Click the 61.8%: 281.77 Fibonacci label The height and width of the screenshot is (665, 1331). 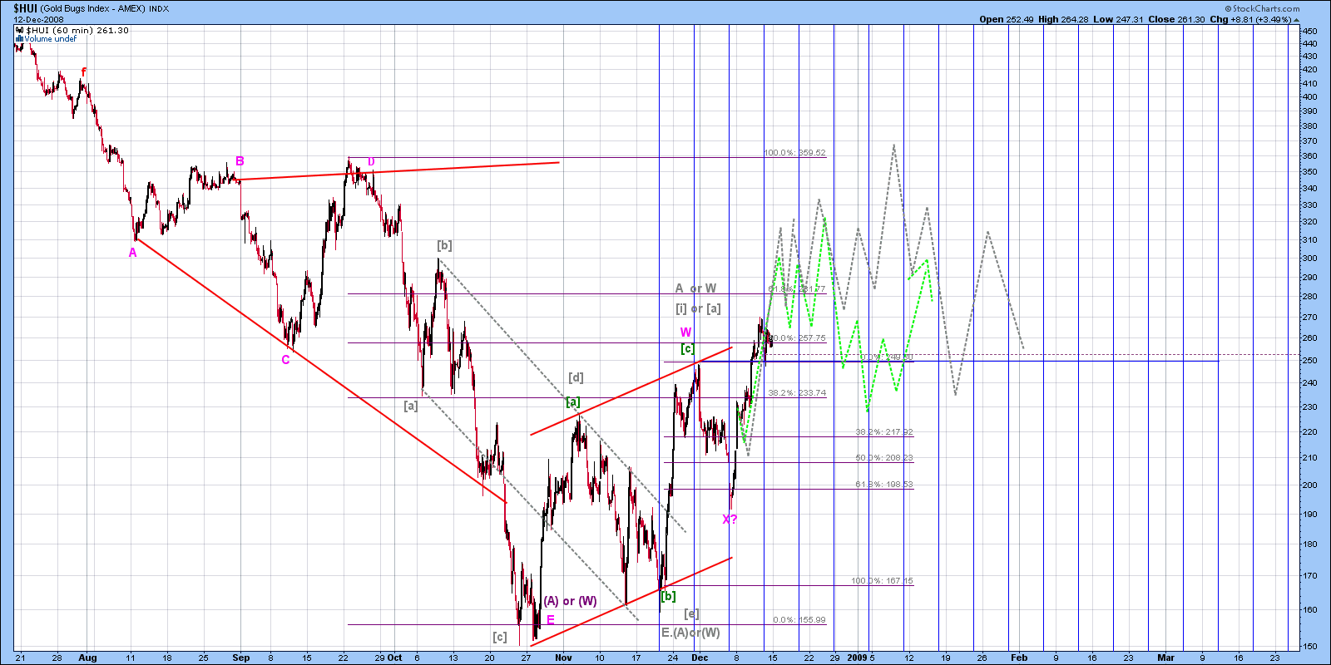797,289
